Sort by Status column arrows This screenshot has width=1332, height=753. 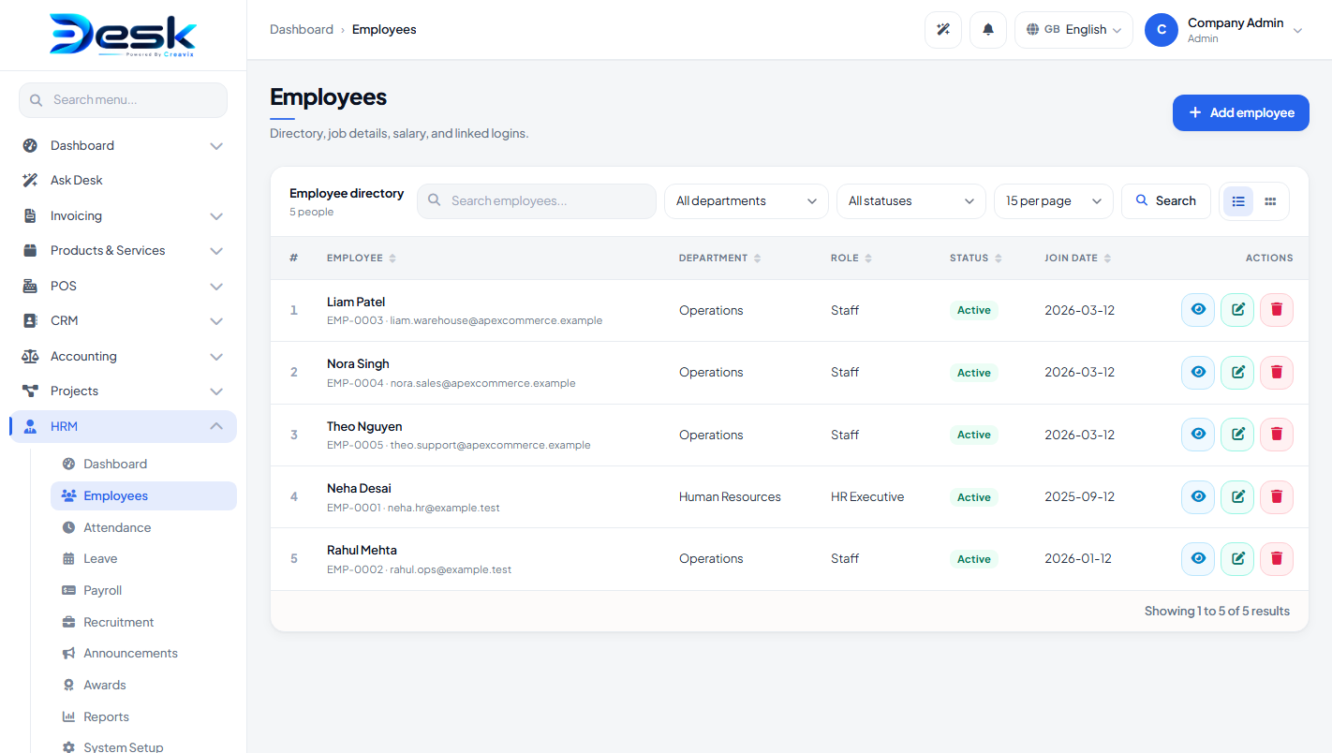(x=999, y=258)
